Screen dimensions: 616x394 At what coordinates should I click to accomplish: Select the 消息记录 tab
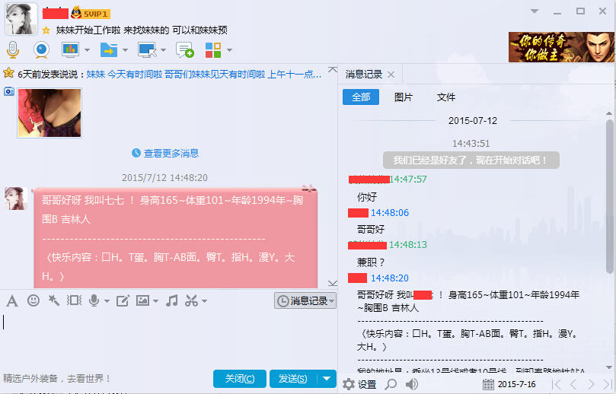(364, 75)
